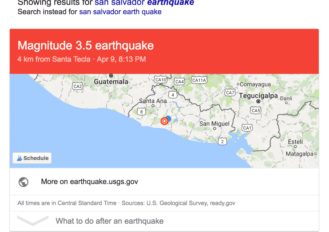Click the red earthquake epicenter marker
This screenshot has height=232, width=329.
click(164, 121)
